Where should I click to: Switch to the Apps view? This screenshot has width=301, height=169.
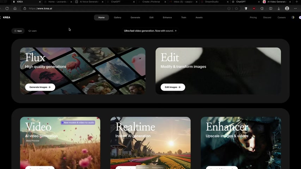tap(18, 31)
